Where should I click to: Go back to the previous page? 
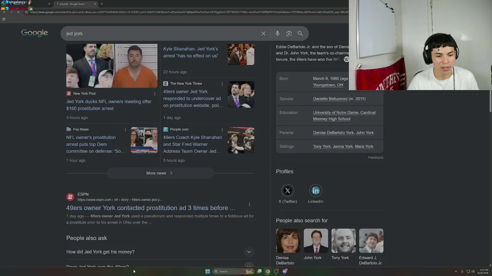(4, 12)
